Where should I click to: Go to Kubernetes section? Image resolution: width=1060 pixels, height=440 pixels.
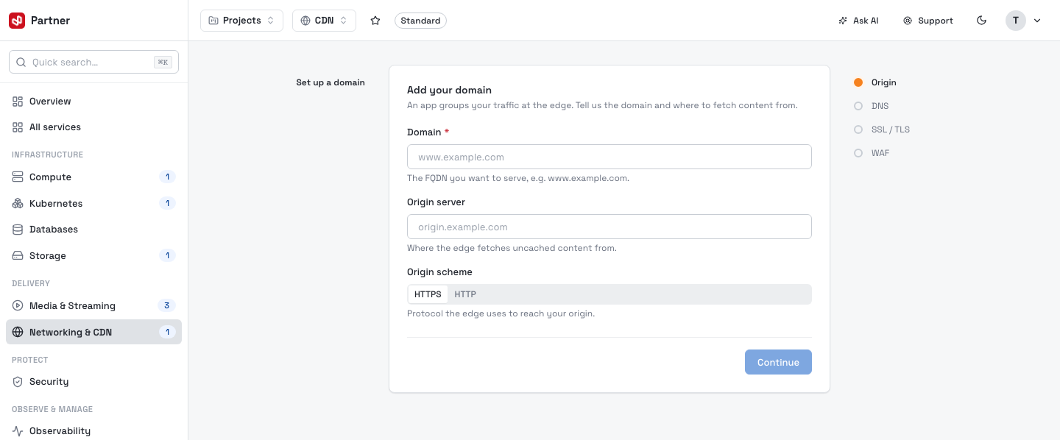coord(93,204)
